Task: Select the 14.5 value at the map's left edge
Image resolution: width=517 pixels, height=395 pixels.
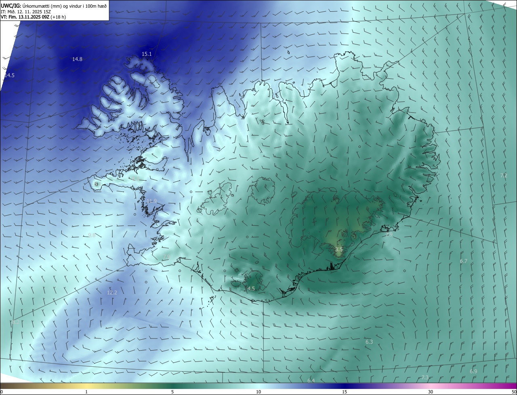Action: [9, 76]
